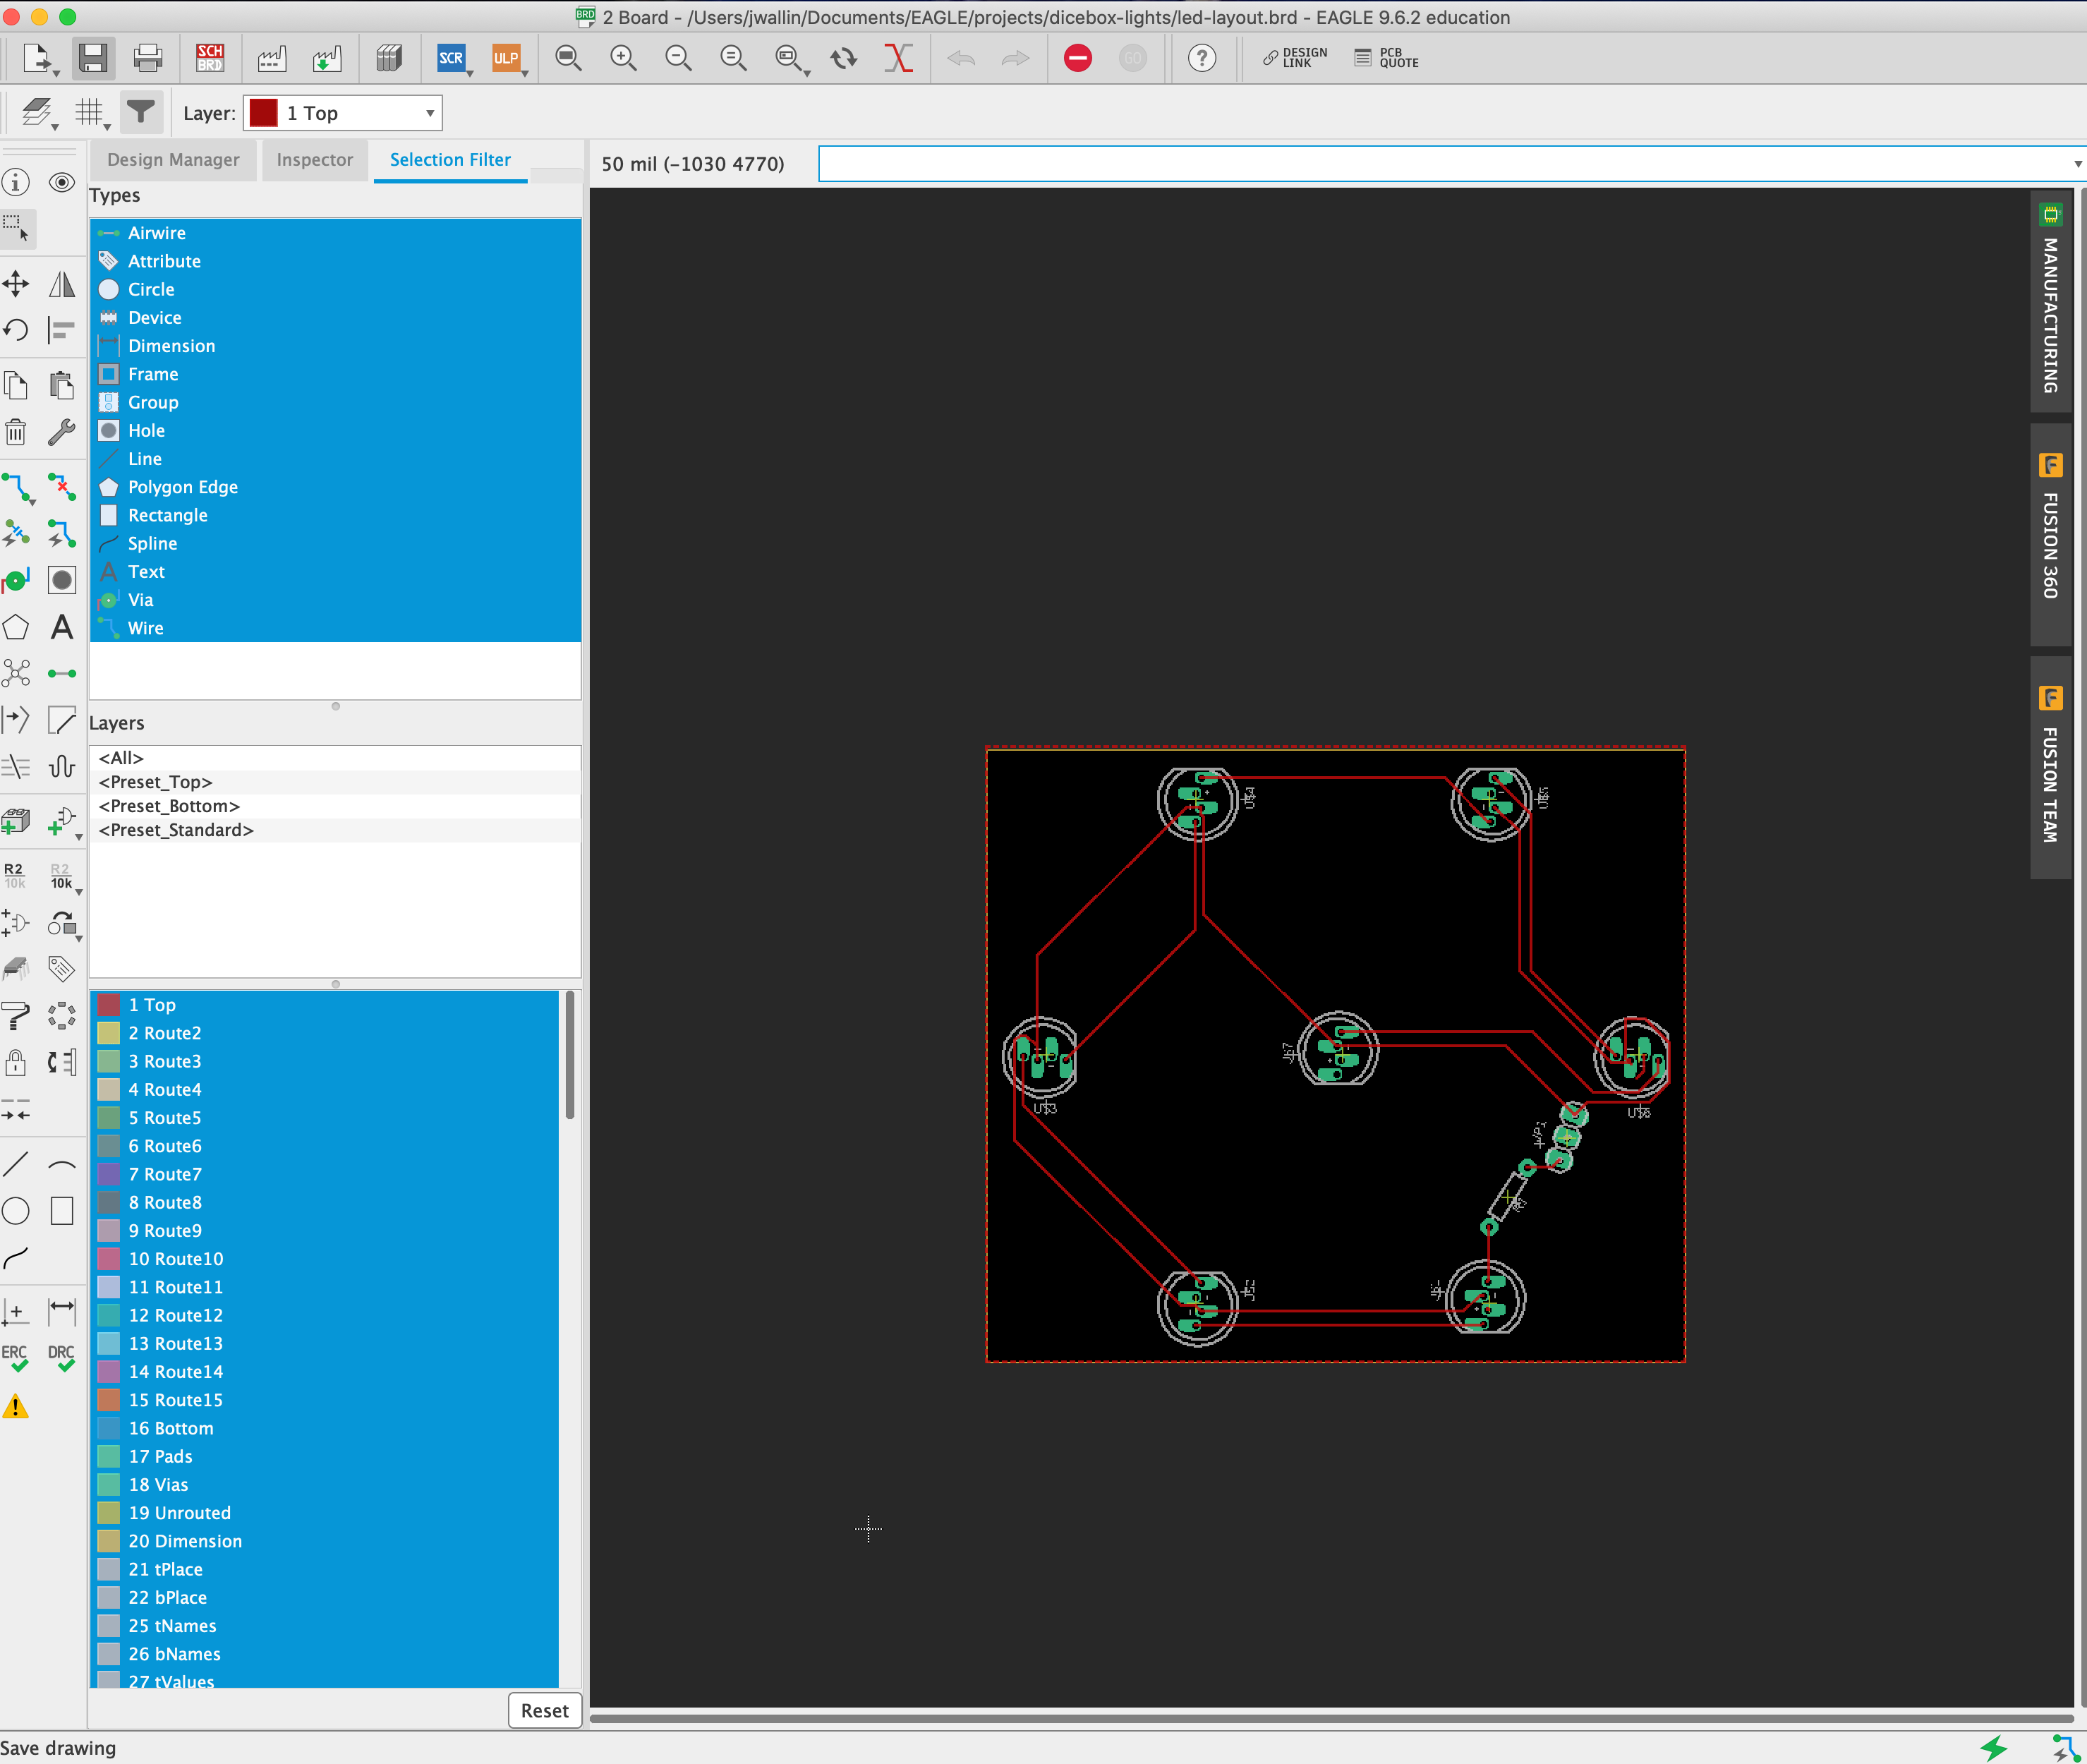2087x1764 pixels.
Task: Select the <Preset_Standard> layer preset
Action: click(x=335, y=830)
